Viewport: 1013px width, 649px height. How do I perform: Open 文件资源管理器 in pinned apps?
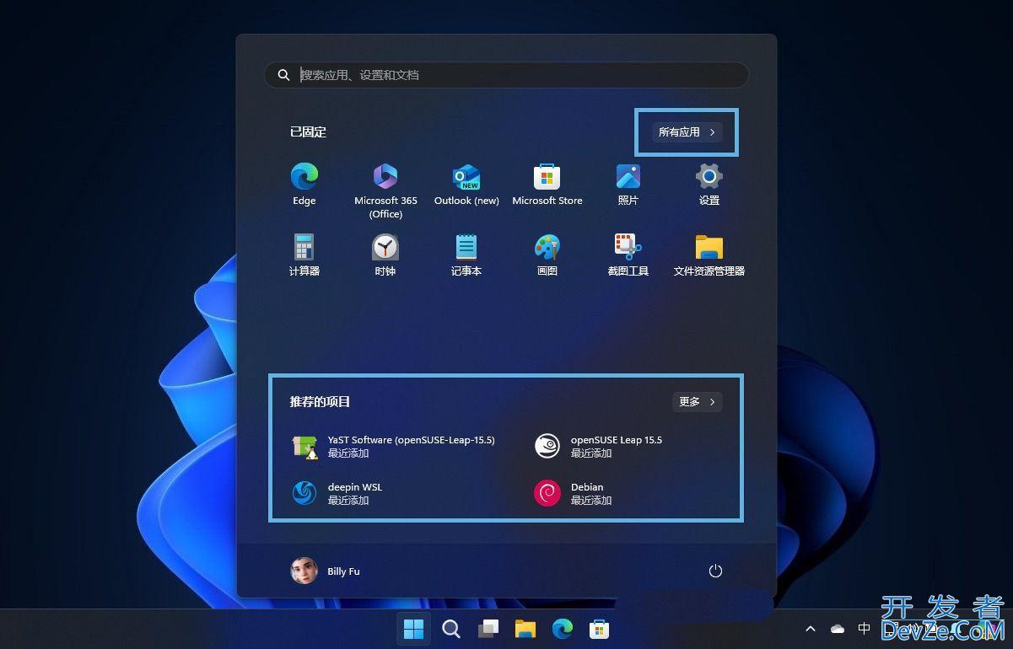(709, 255)
